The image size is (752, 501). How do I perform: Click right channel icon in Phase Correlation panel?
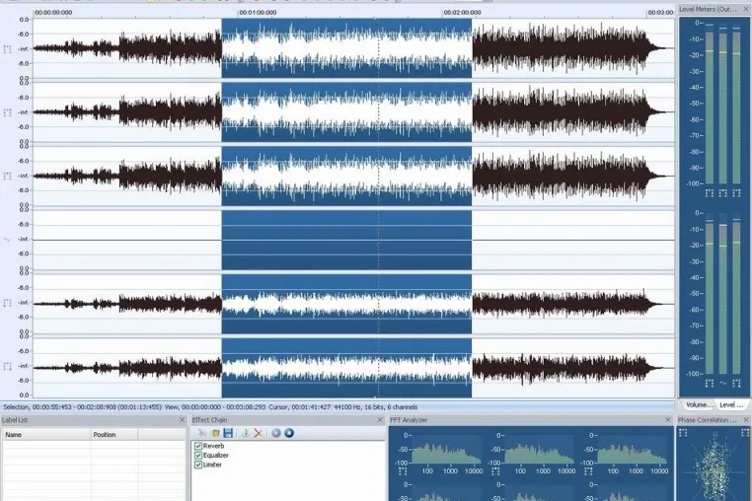point(745,432)
